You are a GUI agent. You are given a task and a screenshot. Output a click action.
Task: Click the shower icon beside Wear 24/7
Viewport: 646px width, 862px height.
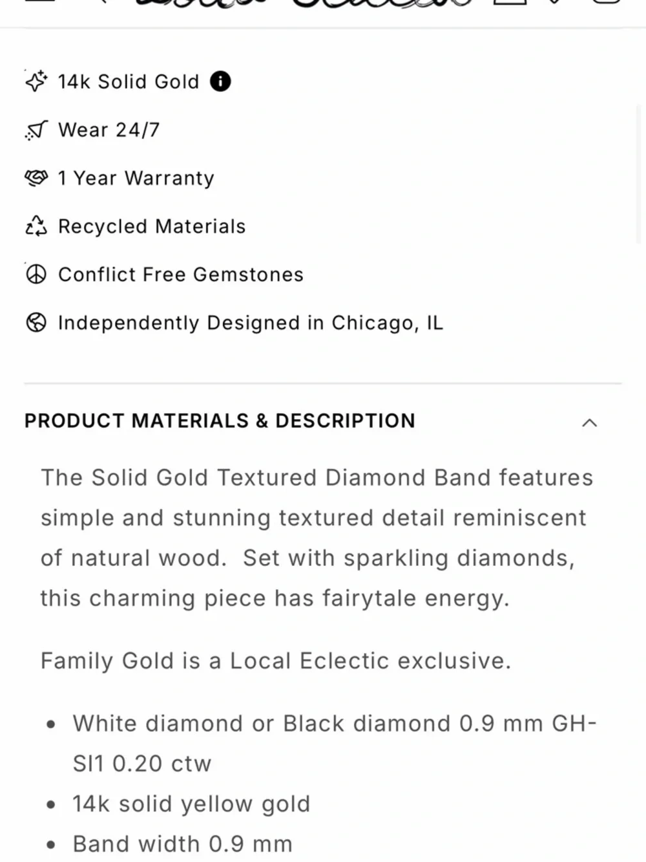[36, 130]
